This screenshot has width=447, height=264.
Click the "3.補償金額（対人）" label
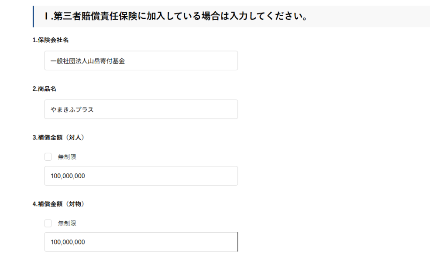click(58, 138)
